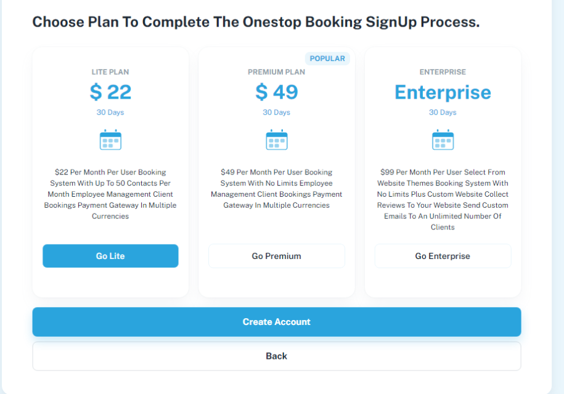The image size is (564, 394).
Task: Choose the Go Premium plan button
Action: click(x=277, y=256)
